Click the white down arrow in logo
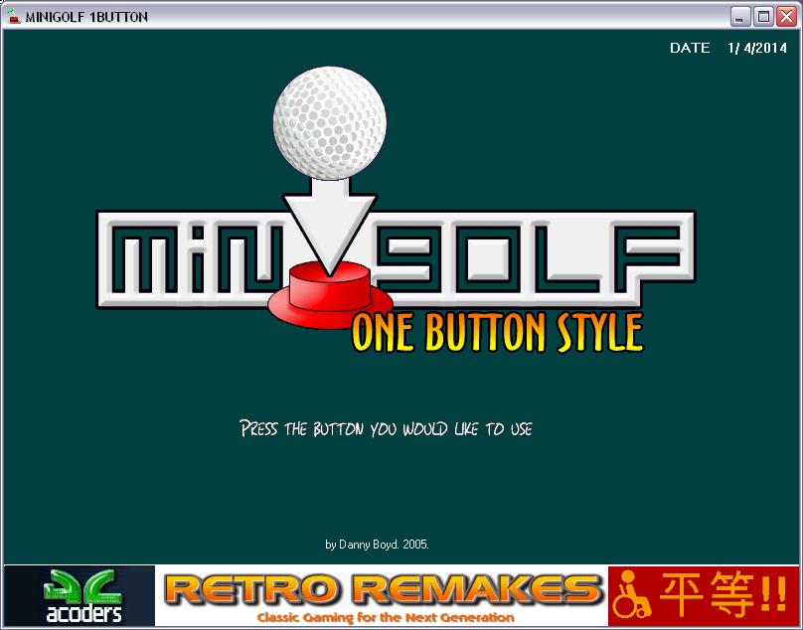The image size is (803, 630). (330, 226)
